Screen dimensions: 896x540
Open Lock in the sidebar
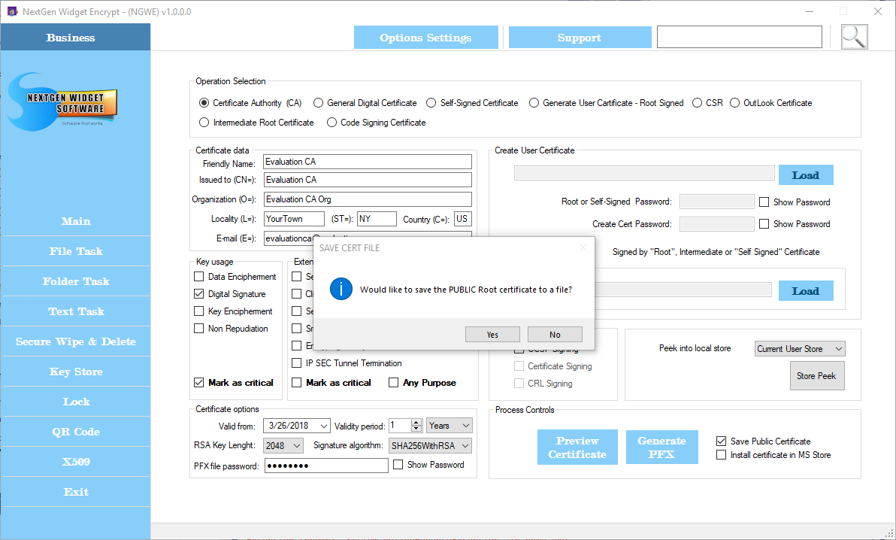pyautogui.click(x=76, y=402)
